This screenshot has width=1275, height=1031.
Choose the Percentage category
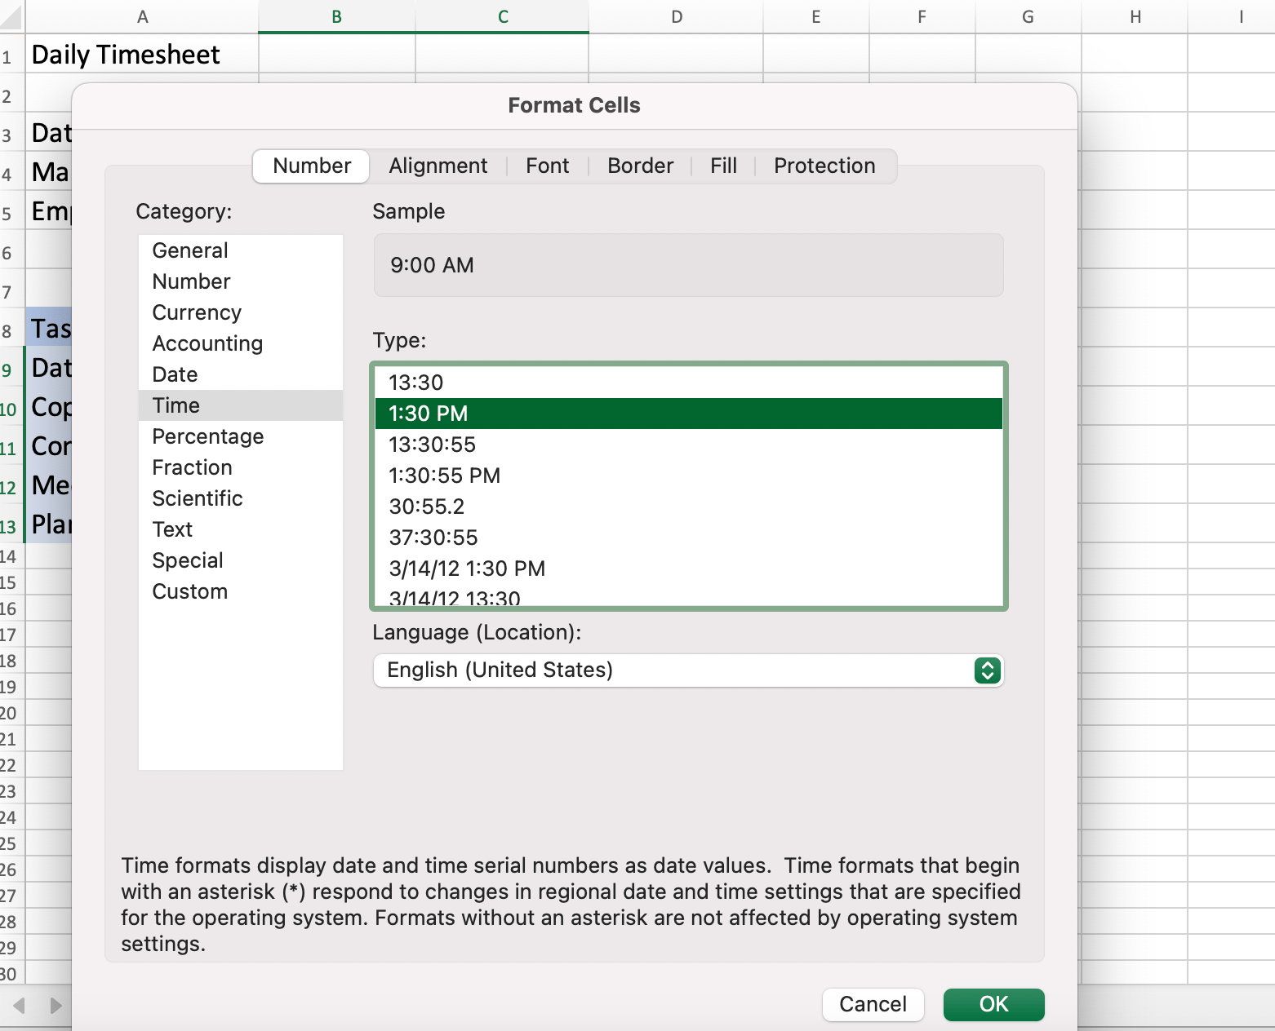208,437
